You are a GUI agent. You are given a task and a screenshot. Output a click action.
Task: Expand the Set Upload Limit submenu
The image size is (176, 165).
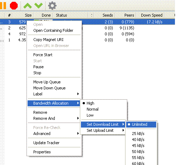(103, 130)
